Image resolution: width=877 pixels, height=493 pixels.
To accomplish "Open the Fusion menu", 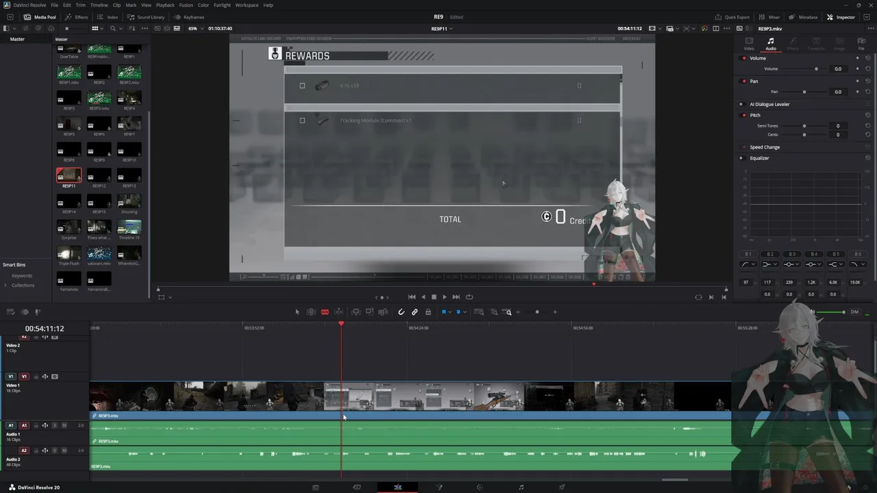I will 186,5.
